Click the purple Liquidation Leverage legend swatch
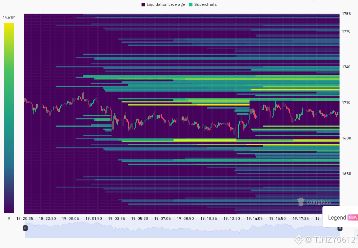Viewport: 358px width, 248px height. [143, 4]
